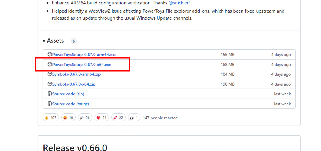The image size is (321, 151).
Task: Click zip file icon for Source code (zip)
Action: click(50, 94)
